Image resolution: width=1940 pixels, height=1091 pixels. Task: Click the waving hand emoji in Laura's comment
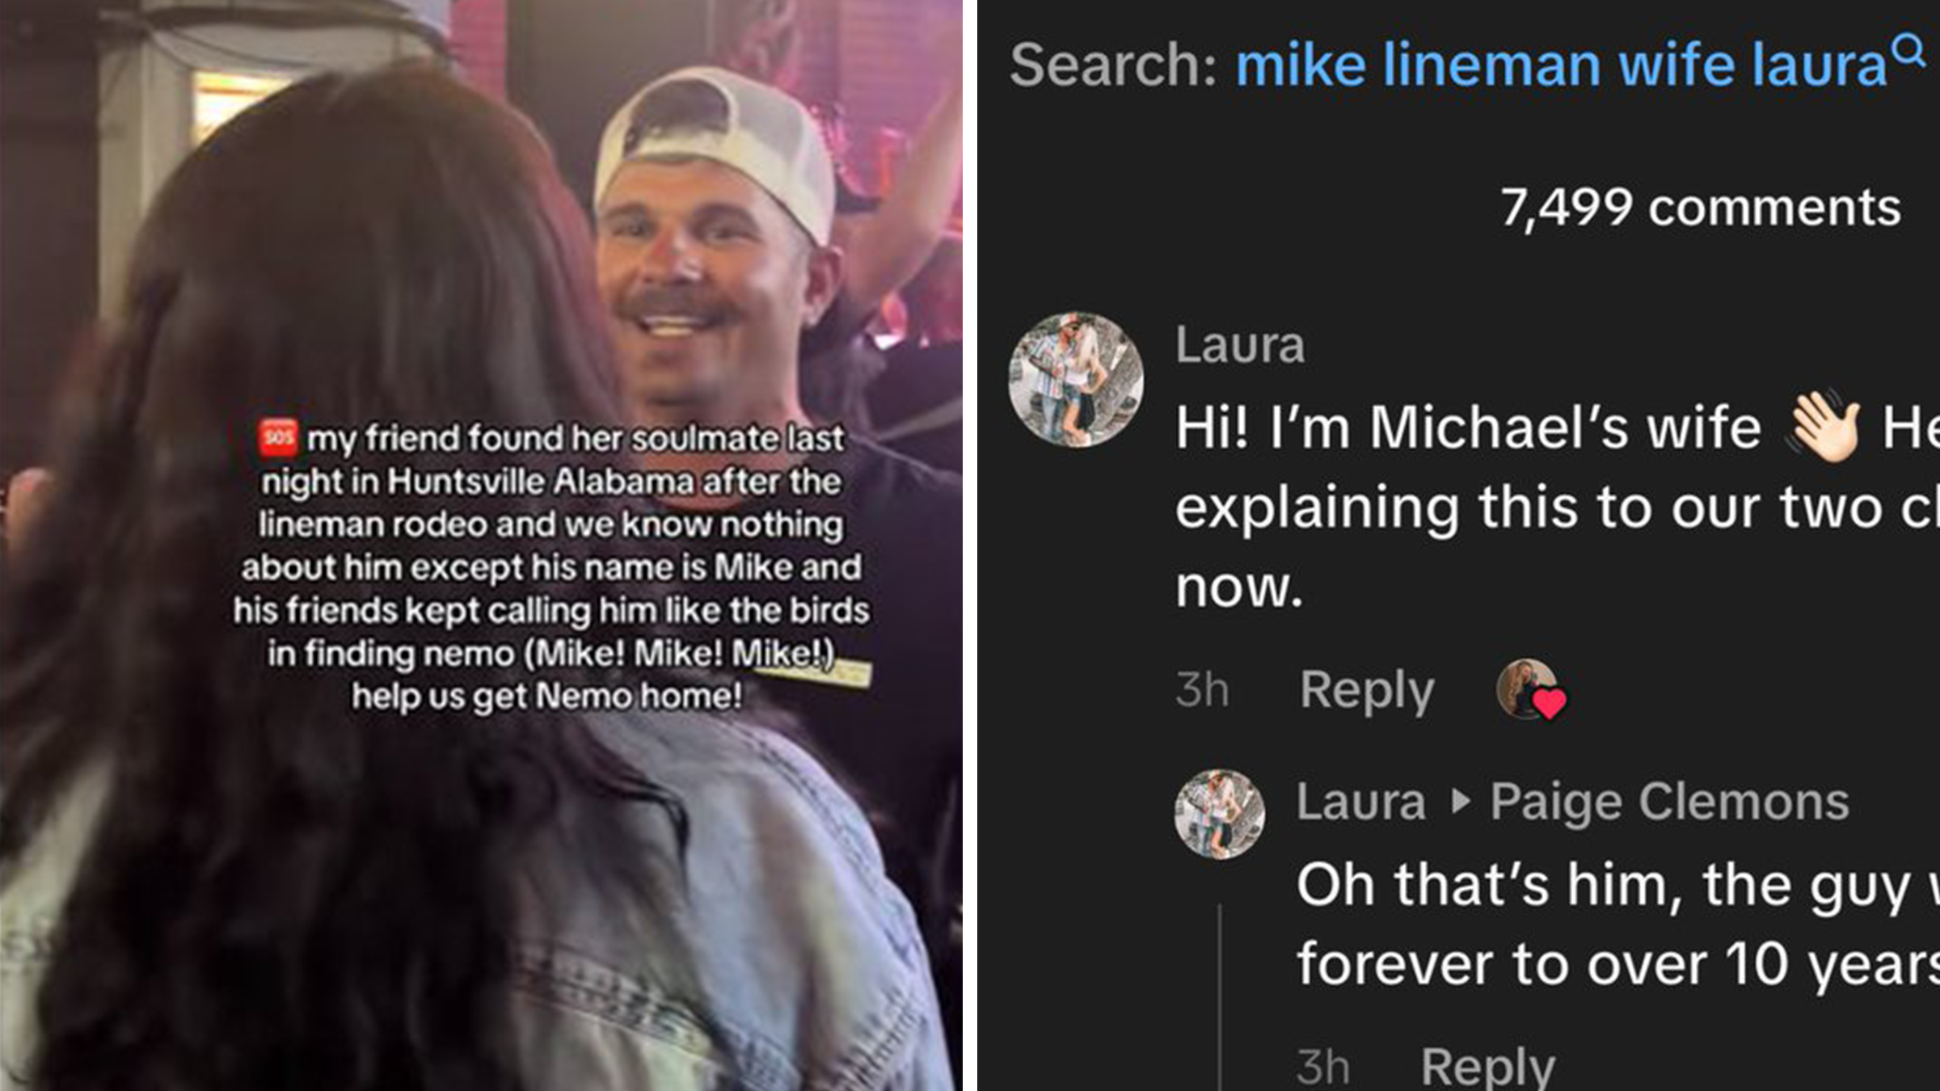click(1823, 426)
